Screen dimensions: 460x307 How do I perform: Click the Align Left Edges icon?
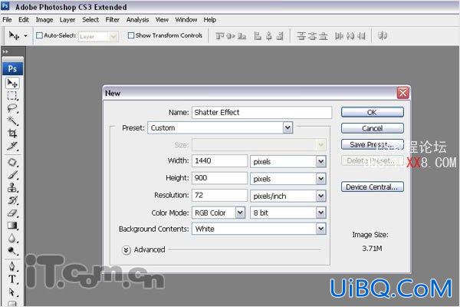(x=258, y=36)
